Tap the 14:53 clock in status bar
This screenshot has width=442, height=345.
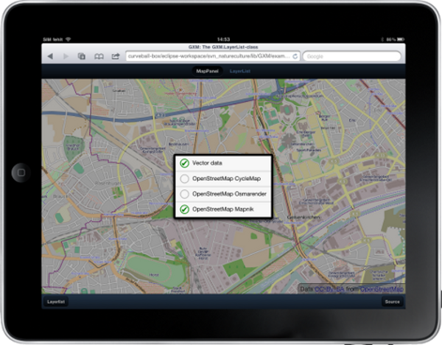[223, 39]
